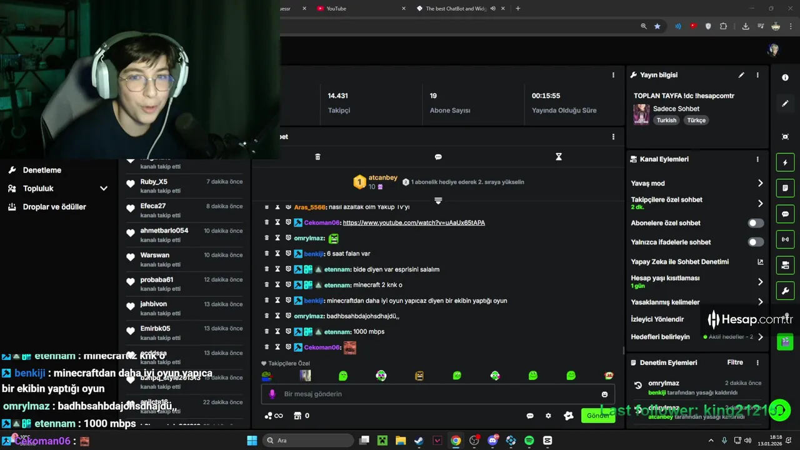Click the green clapperboard icon in right sidebar
This screenshot has width=800, height=450.
[786, 342]
